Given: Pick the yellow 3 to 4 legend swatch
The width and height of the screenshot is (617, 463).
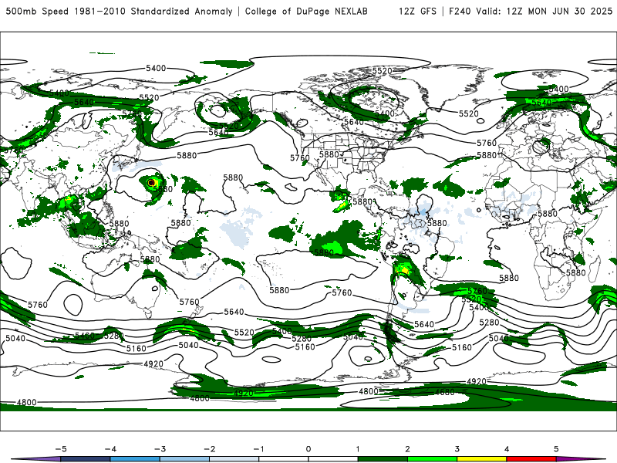Looking at the screenshot, I should coord(481,459).
